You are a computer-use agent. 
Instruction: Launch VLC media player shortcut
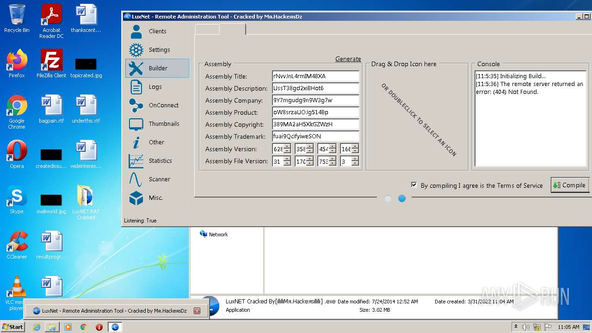point(17,293)
